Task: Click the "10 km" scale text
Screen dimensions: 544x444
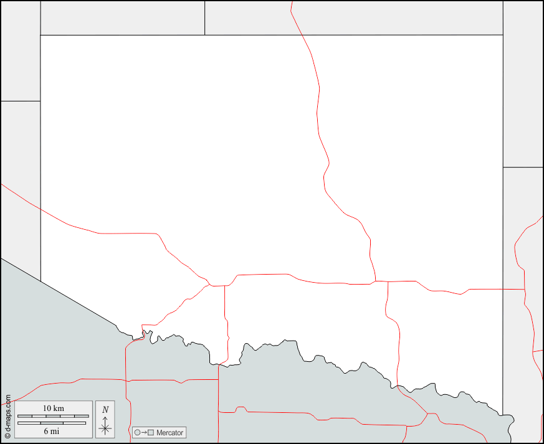Action: click(x=53, y=408)
